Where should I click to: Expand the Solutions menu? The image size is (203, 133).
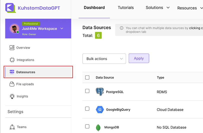(157, 8)
